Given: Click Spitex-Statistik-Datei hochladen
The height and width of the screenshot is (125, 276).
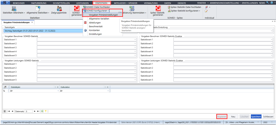Looking at the screenshot, I should click(x=185, y=7).
